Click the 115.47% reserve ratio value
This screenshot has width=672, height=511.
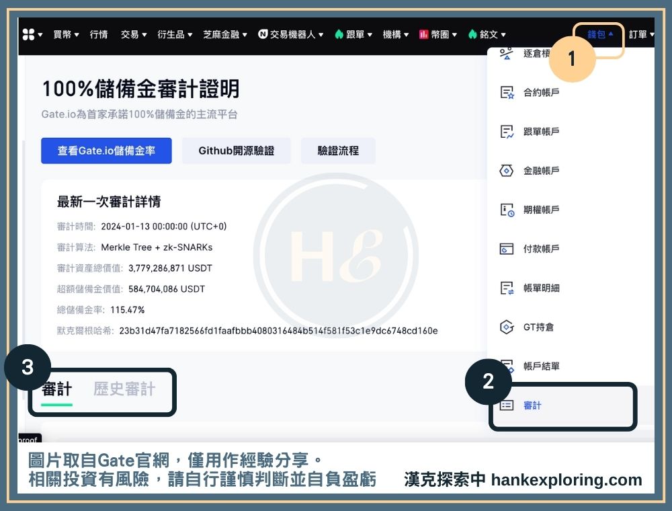pyautogui.click(x=127, y=309)
